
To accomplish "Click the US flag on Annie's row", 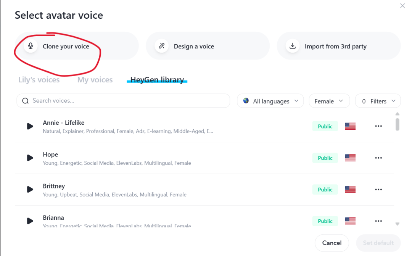I will pyautogui.click(x=350, y=126).
